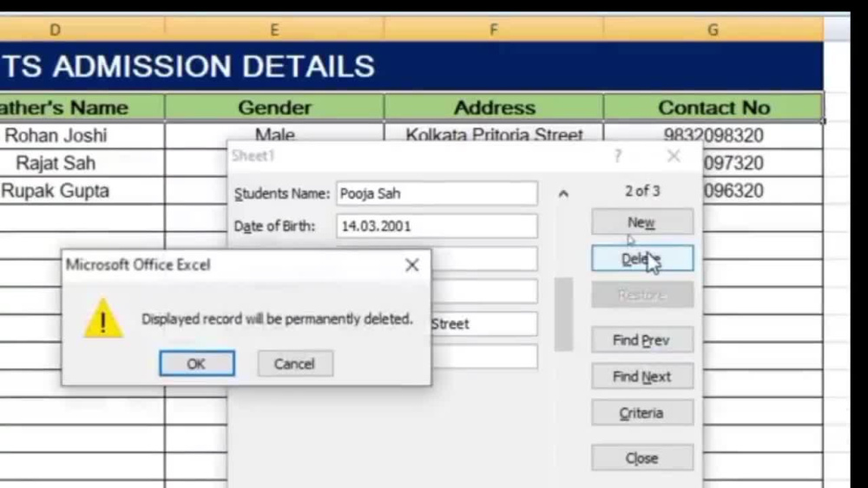Screen dimensions: 868x488
Task: Click the Delete button in the data form
Action: coord(642,258)
